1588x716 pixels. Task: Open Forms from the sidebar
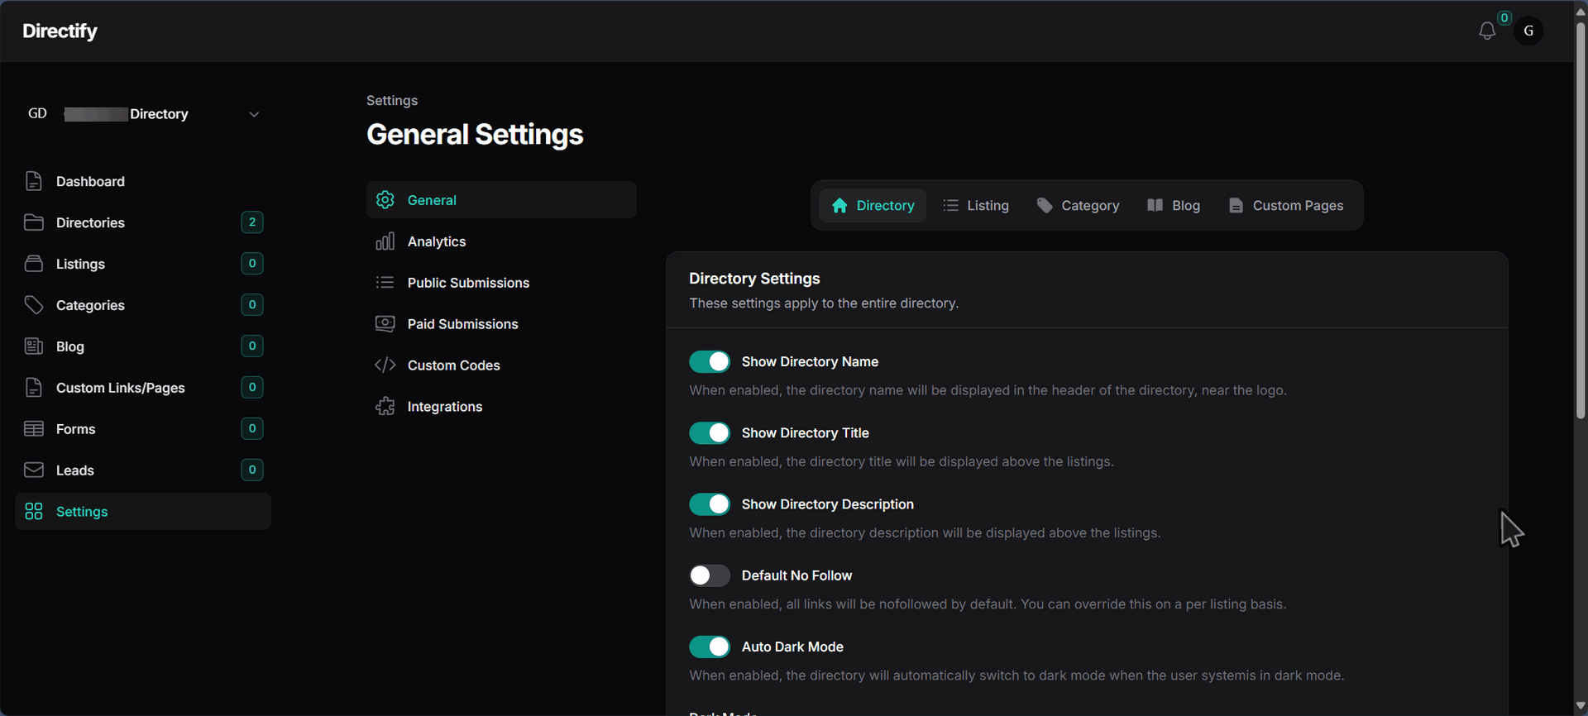click(76, 429)
